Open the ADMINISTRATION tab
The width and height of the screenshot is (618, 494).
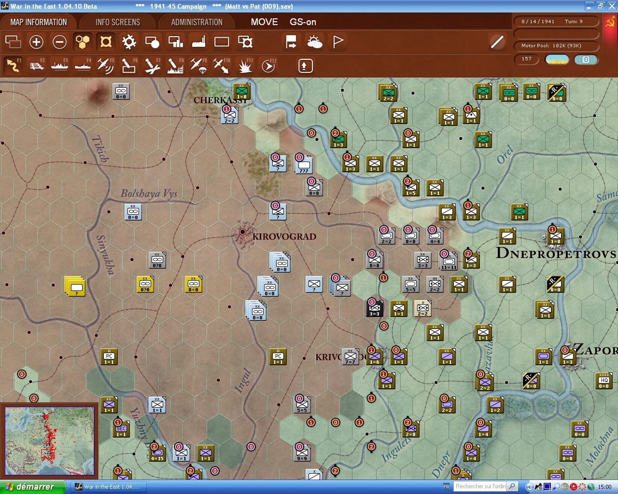pyautogui.click(x=197, y=22)
